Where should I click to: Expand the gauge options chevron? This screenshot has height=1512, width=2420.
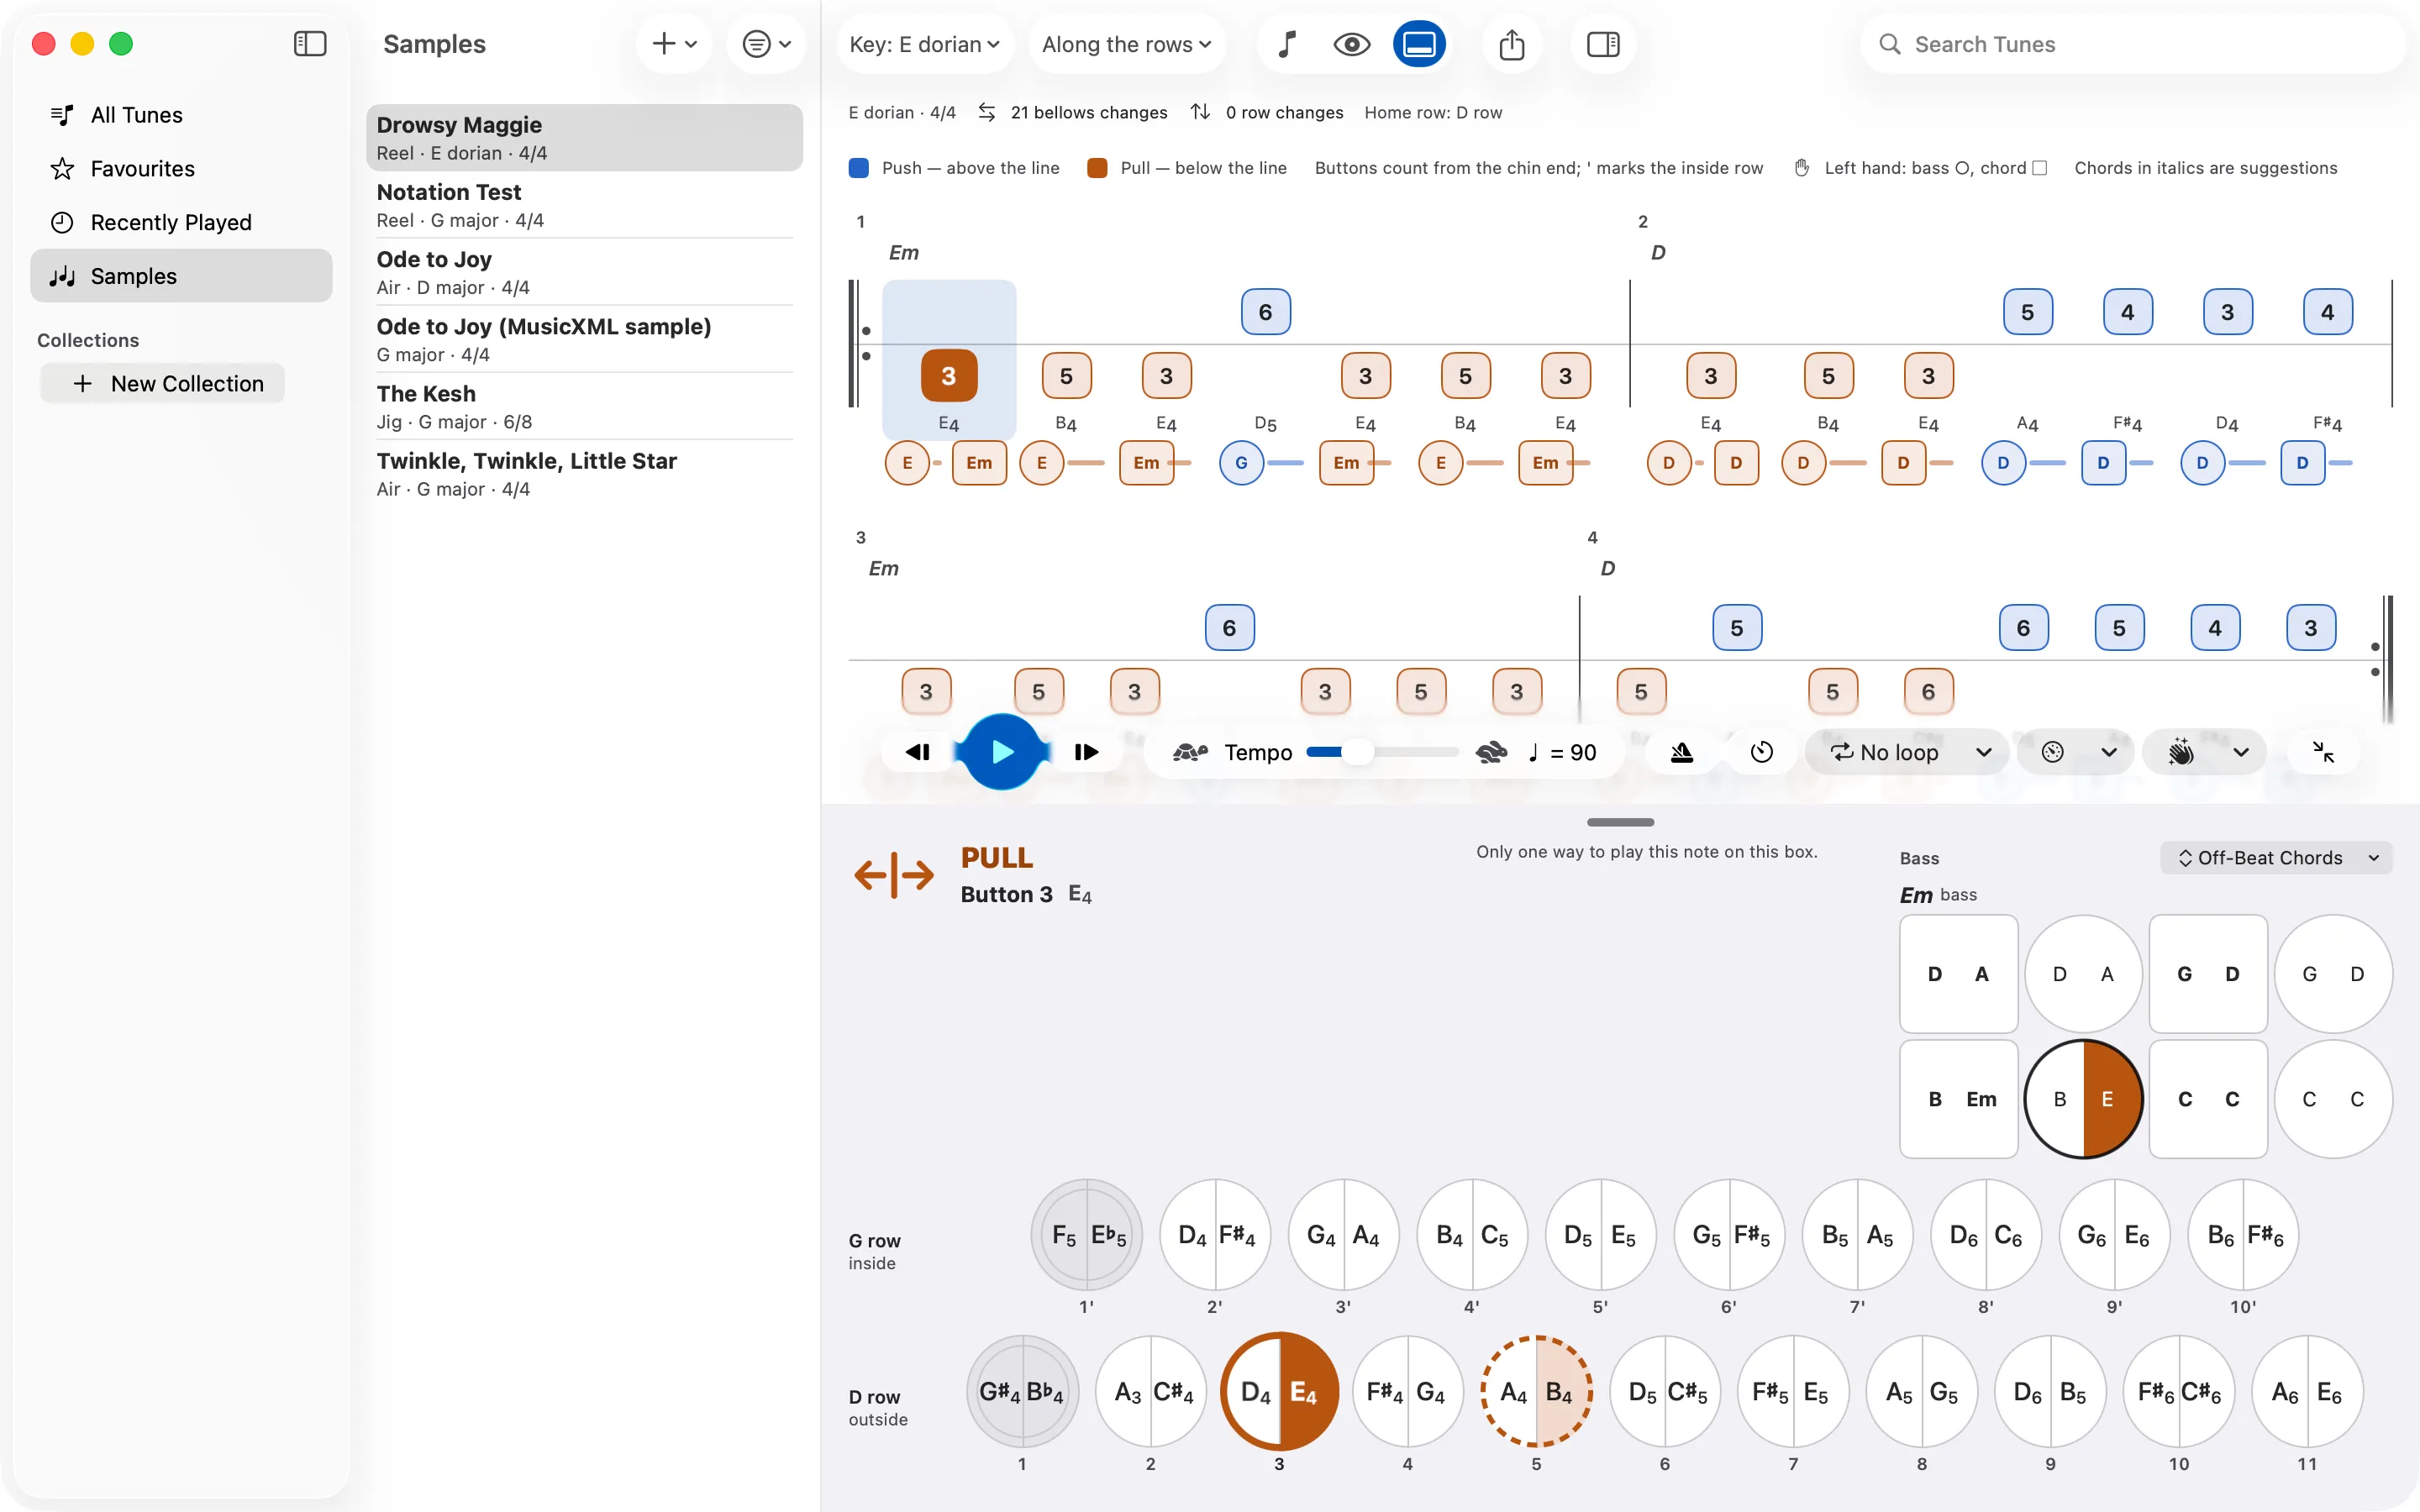pos(2109,752)
